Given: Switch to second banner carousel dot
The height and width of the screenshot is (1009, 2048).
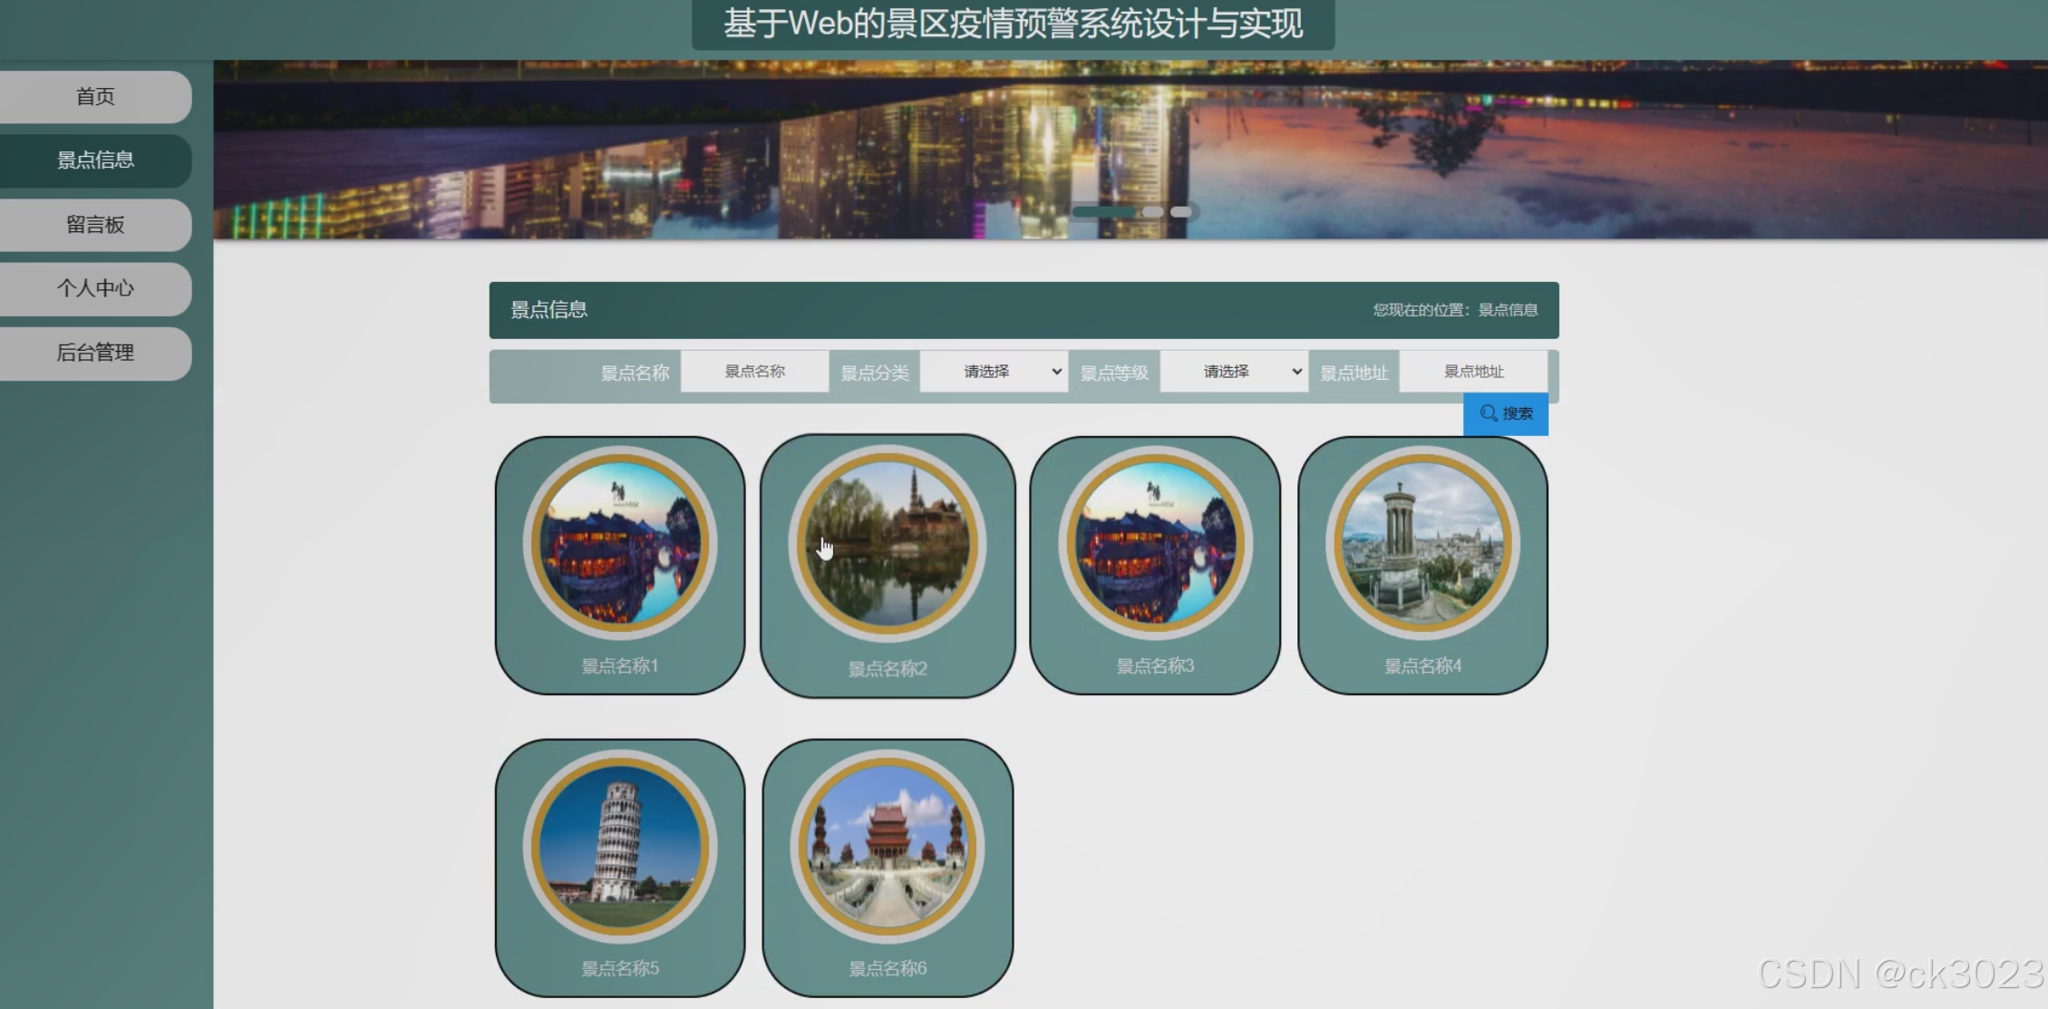Looking at the screenshot, I should 1152,211.
